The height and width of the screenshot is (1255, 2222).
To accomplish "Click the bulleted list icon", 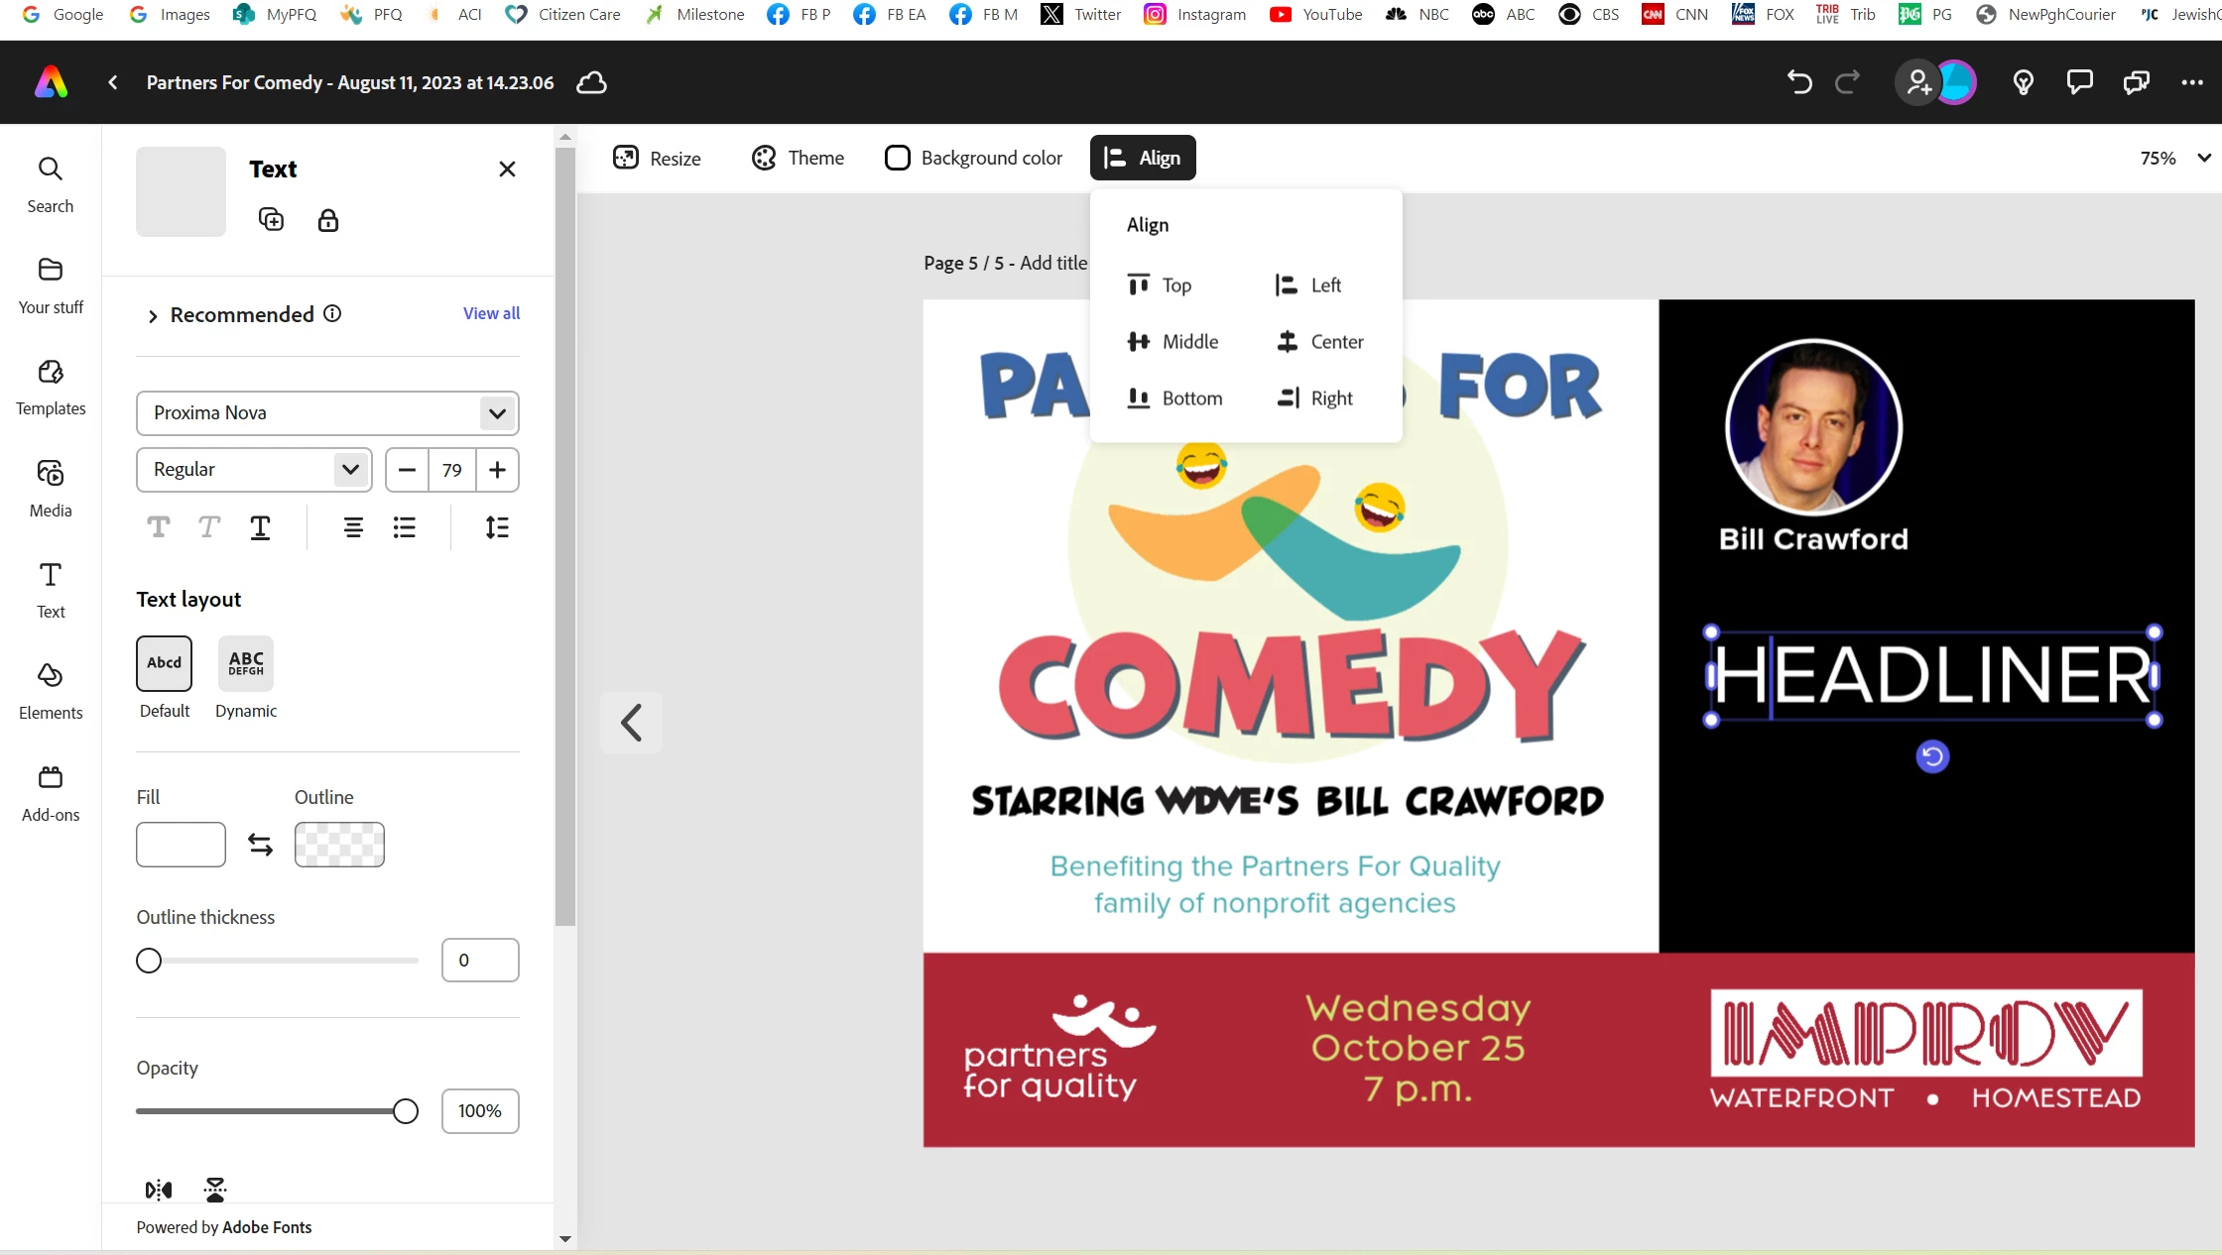I will click(x=404, y=527).
